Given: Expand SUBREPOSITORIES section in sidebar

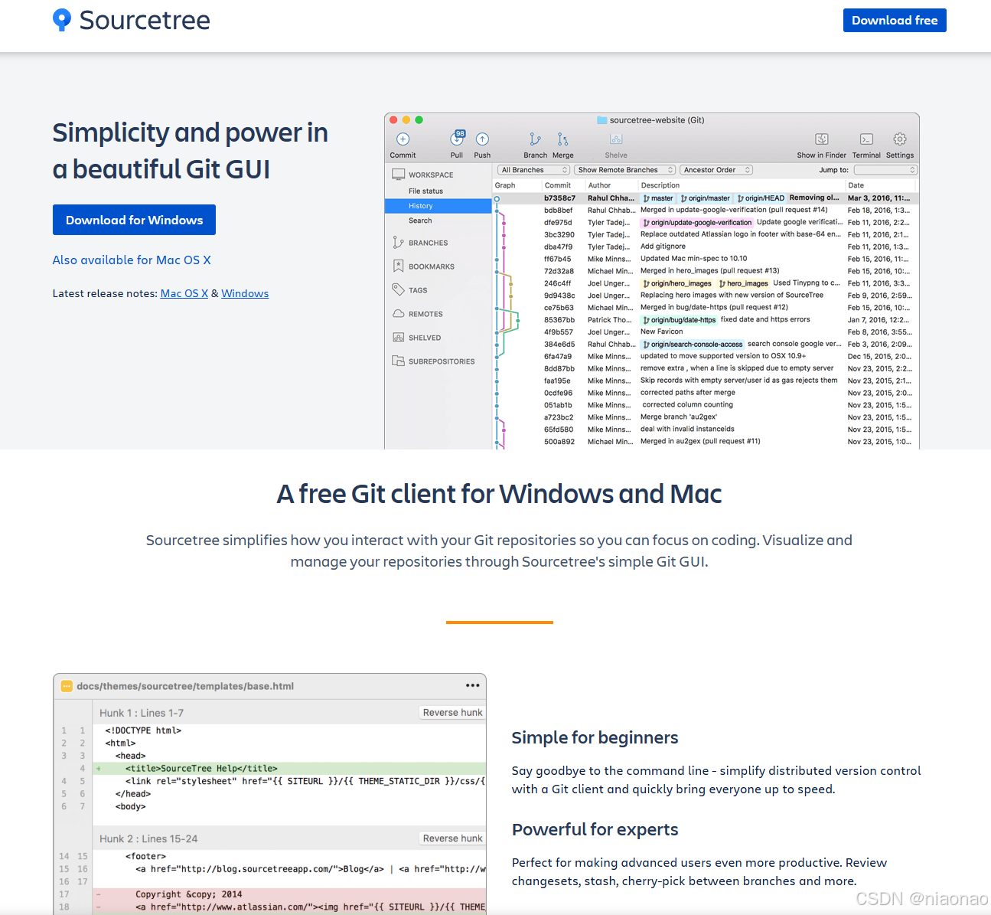Looking at the screenshot, I should [x=442, y=361].
